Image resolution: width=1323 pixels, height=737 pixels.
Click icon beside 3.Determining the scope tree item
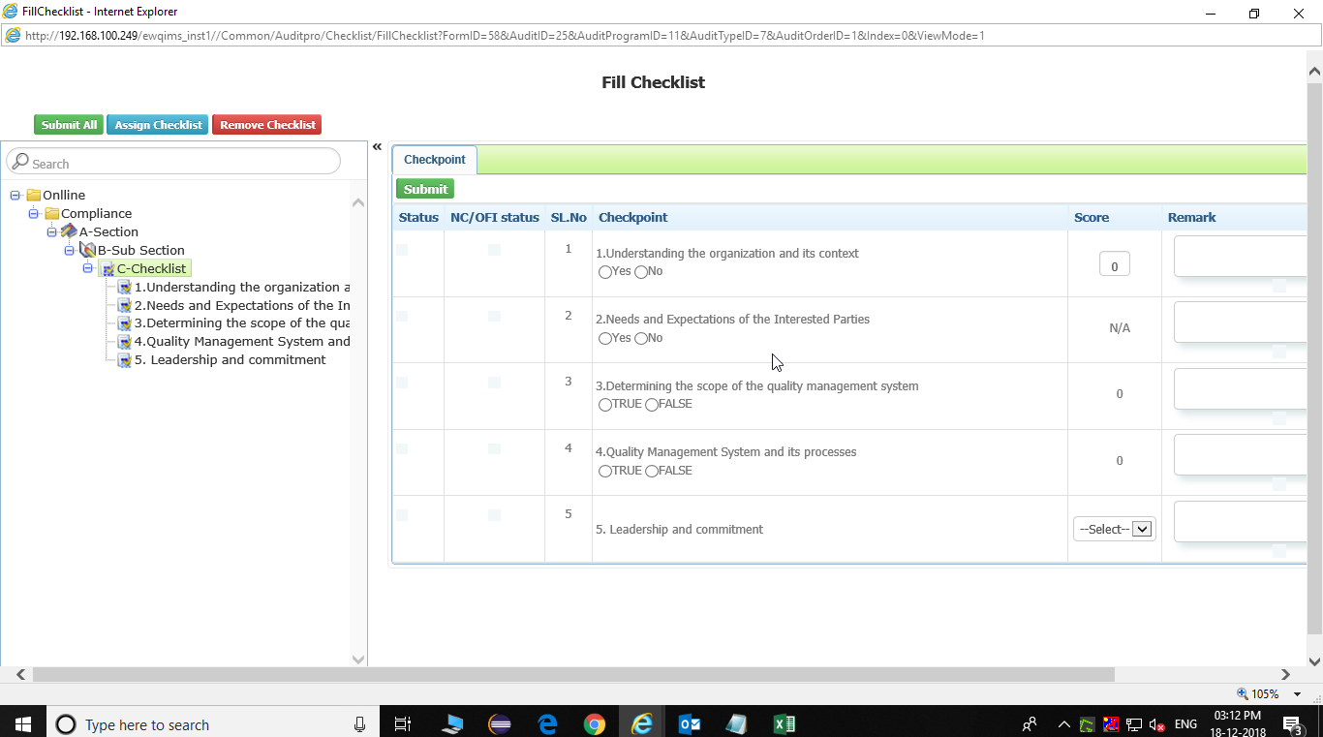click(x=125, y=323)
